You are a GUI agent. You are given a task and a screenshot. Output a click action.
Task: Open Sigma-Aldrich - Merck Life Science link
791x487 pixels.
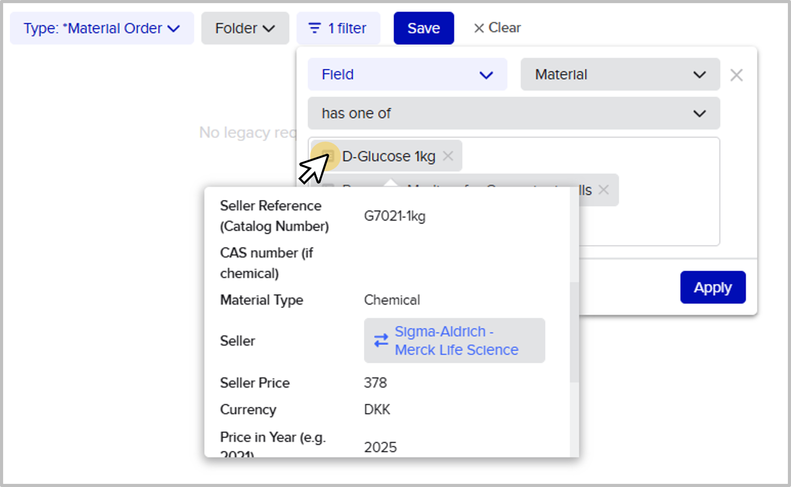456,341
